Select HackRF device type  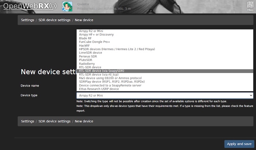165,46
